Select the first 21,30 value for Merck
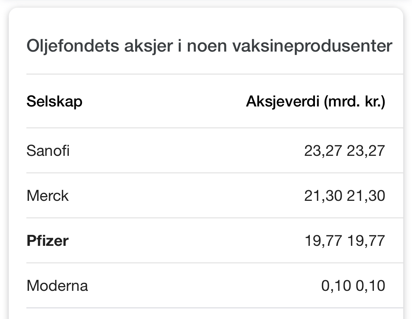412x319 pixels. coord(323,196)
